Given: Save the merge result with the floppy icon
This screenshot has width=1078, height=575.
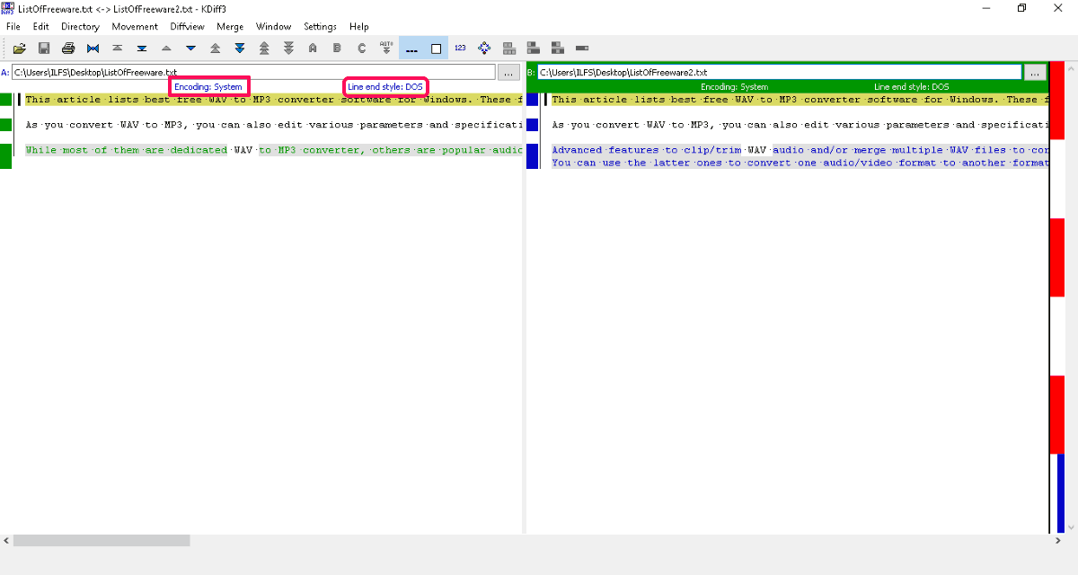Looking at the screenshot, I should point(44,49).
